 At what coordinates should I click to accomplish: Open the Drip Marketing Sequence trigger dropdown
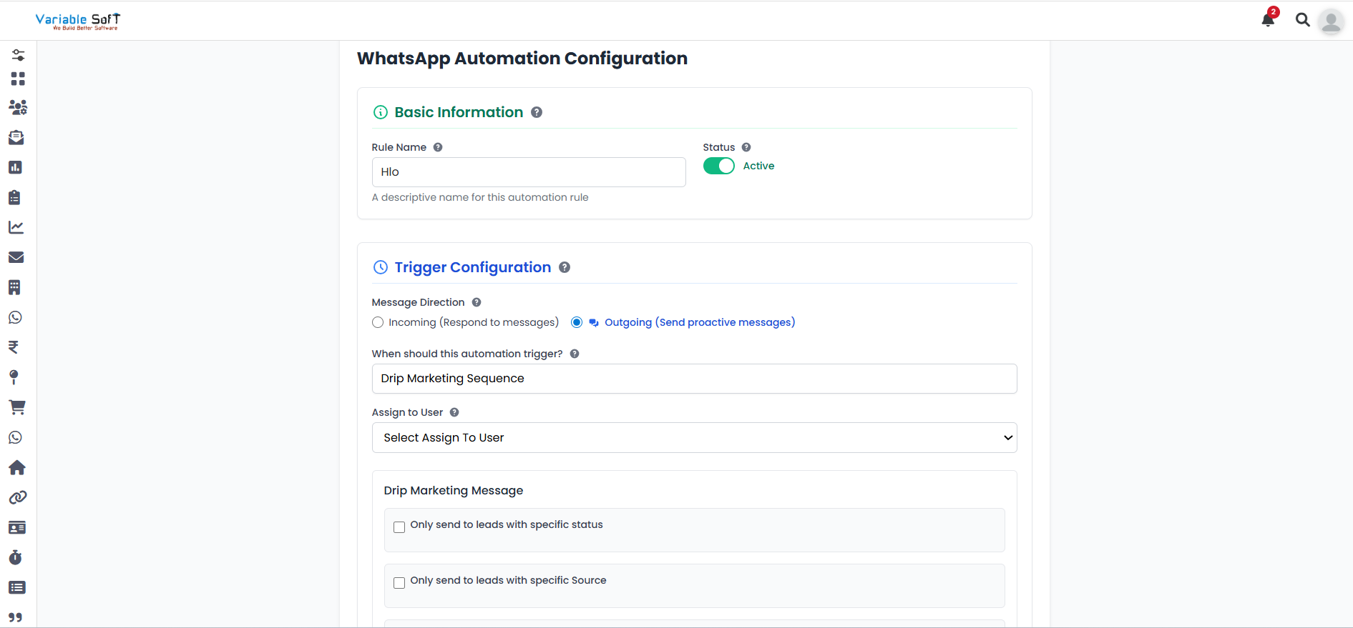click(694, 379)
